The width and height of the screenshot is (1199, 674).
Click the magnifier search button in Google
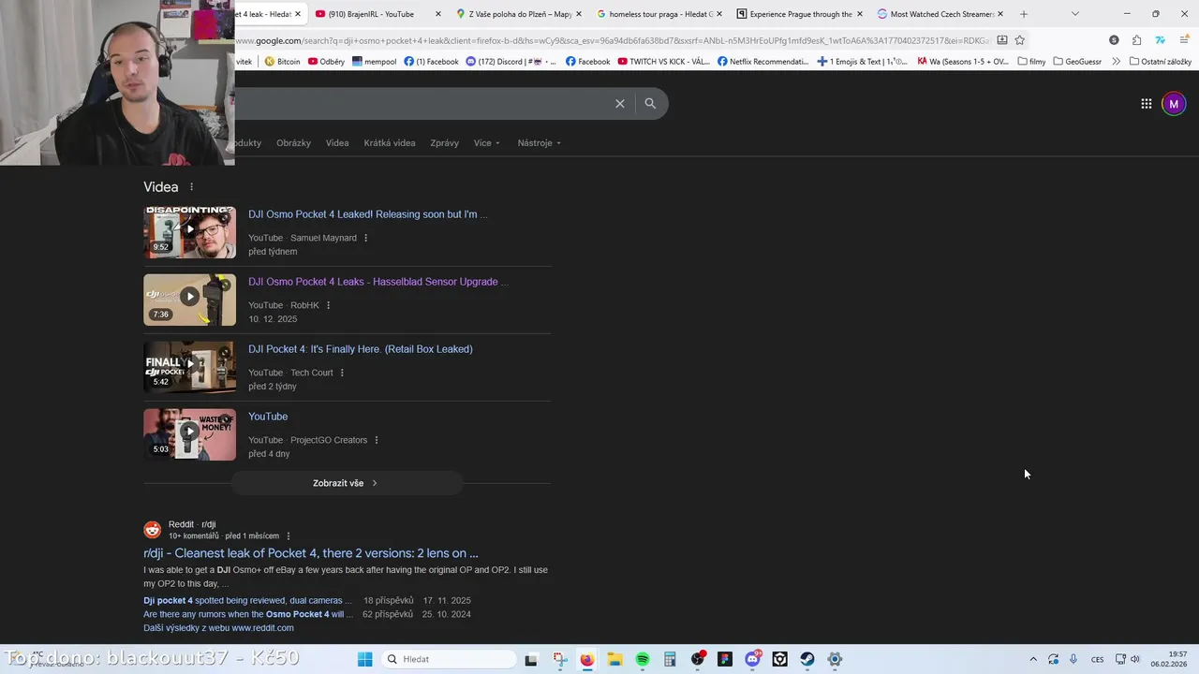click(650, 104)
